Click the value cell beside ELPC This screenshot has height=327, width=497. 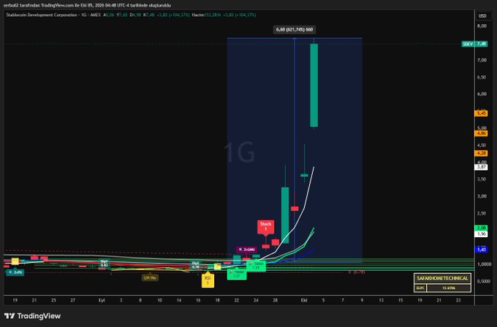[x=449, y=288]
